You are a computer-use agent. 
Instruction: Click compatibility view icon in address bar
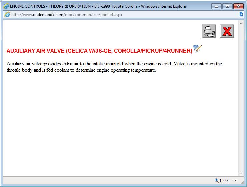coord(241,14)
